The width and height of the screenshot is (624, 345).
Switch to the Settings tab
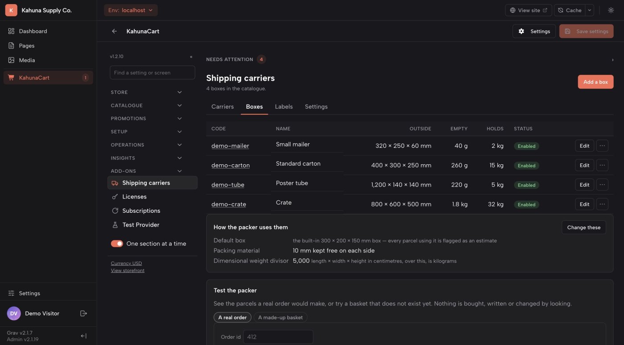(316, 107)
